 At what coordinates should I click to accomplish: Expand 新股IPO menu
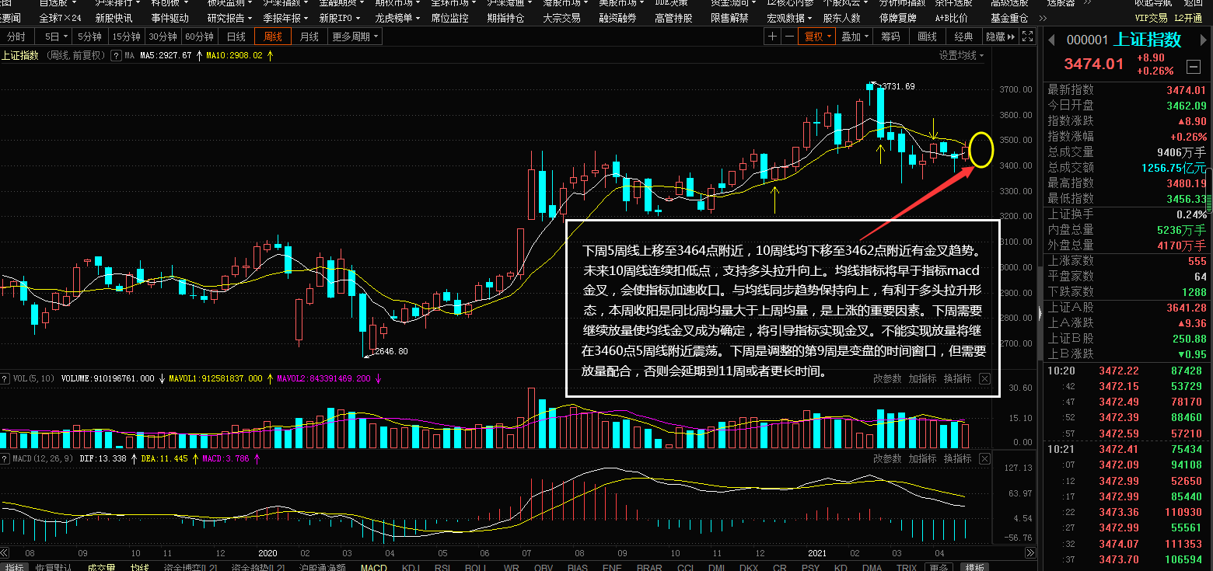pos(341,18)
